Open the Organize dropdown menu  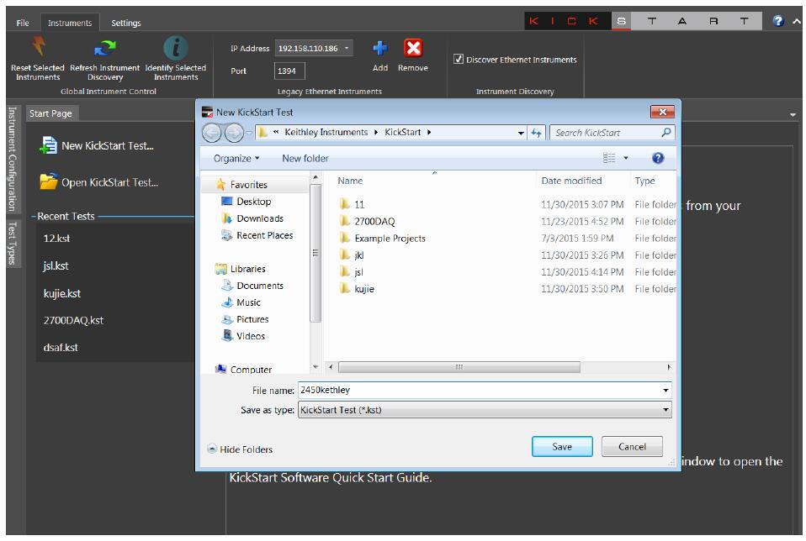point(236,158)
